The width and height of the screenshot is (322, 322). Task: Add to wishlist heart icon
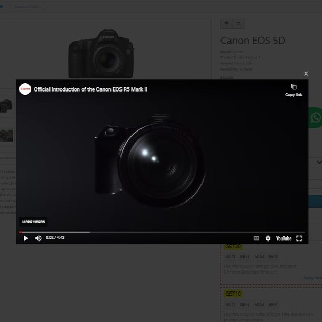[x=226, y=23]
